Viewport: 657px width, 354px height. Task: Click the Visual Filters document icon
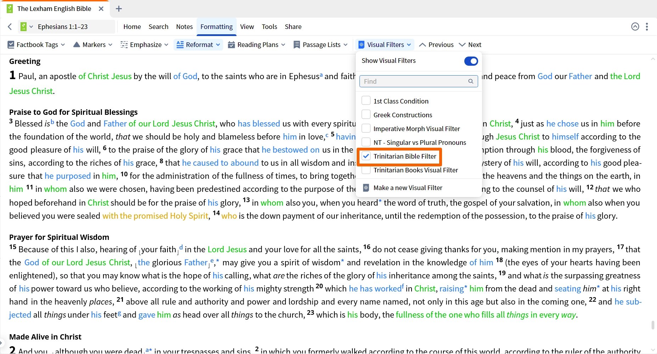361,45
